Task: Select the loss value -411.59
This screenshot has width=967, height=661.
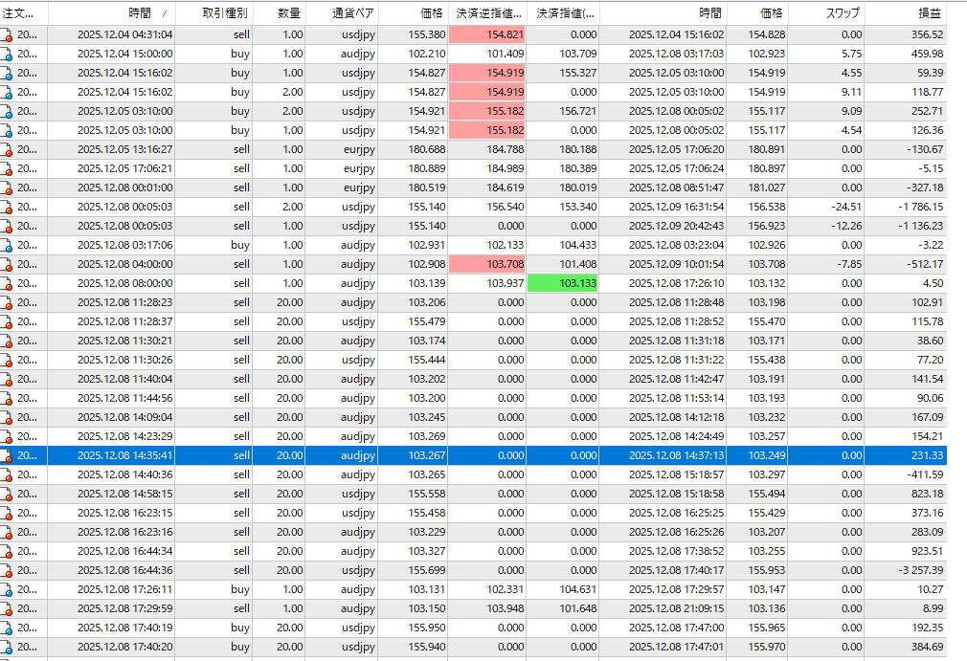Action: [x=925, y=474]
